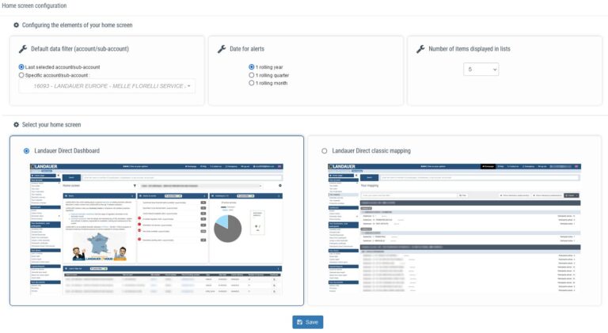Select Landauer Direct Dashboard home screen radio
This screenshot has width=608, height=333.
point(26,151)
